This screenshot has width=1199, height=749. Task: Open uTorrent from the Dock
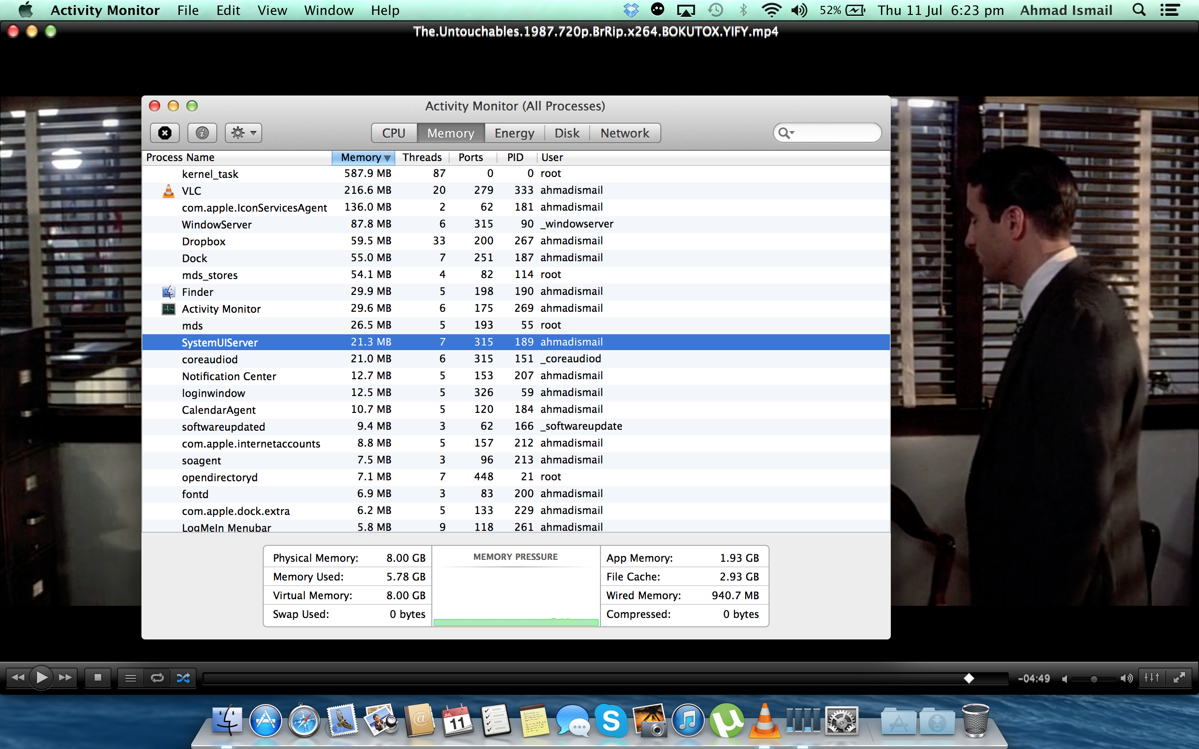726,720
